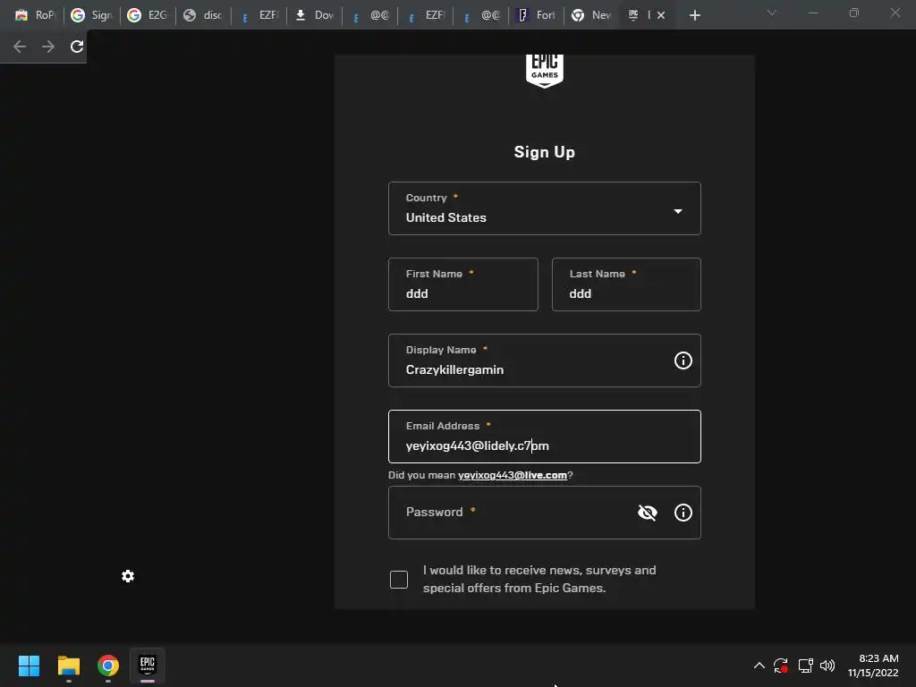Open the tab search chevron
This screenshot has height=687, width=916.
pos(772,13)
